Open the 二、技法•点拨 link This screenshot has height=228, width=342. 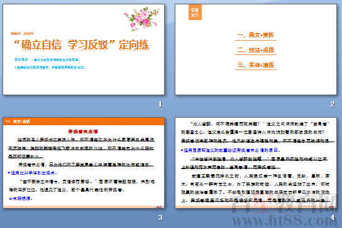pyautogui.click(x=256, y=50)
